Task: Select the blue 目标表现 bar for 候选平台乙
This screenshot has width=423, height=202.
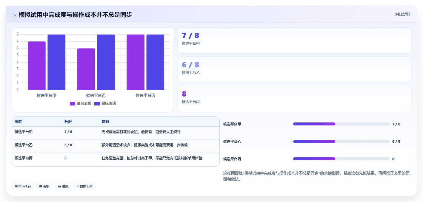Action: tap(106, 62)
